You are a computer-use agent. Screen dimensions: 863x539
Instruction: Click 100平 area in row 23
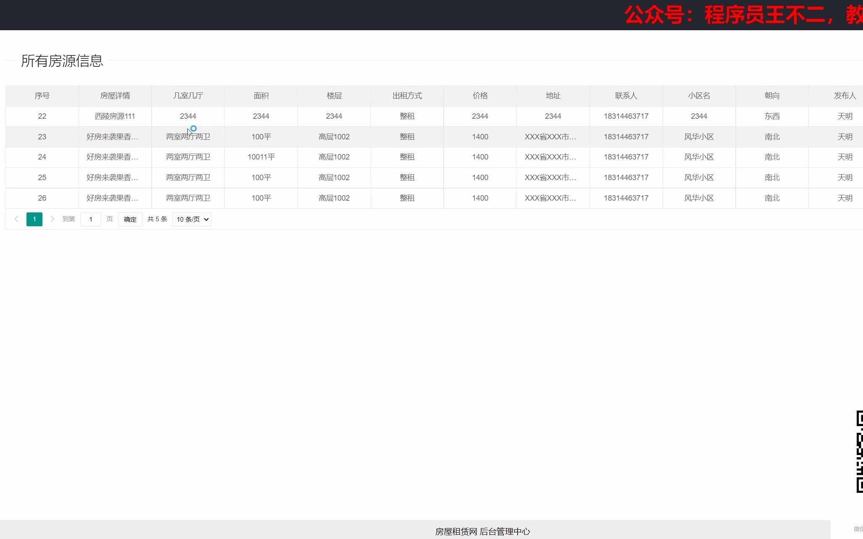(261, 137)
